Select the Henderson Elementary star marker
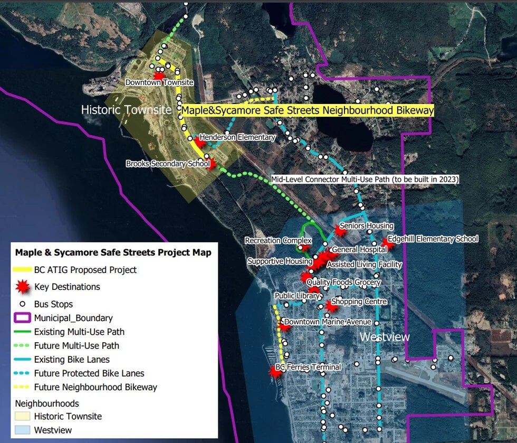Image resolution: width=517 pixels, height=443 pixels. [x=199, y=142]
